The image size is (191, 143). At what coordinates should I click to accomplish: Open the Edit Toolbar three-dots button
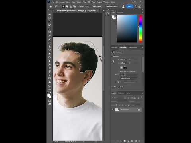click(49, 89)
